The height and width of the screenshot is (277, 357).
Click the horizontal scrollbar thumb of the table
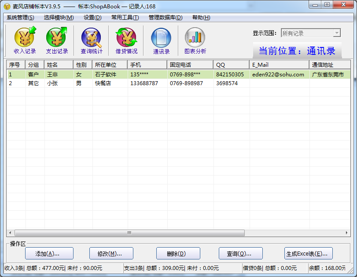[x=129, y=233]
